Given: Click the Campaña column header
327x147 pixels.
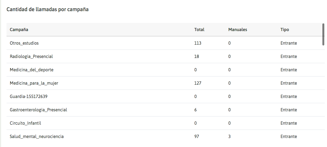Looking at the screenshot, I should pos(19,30).
